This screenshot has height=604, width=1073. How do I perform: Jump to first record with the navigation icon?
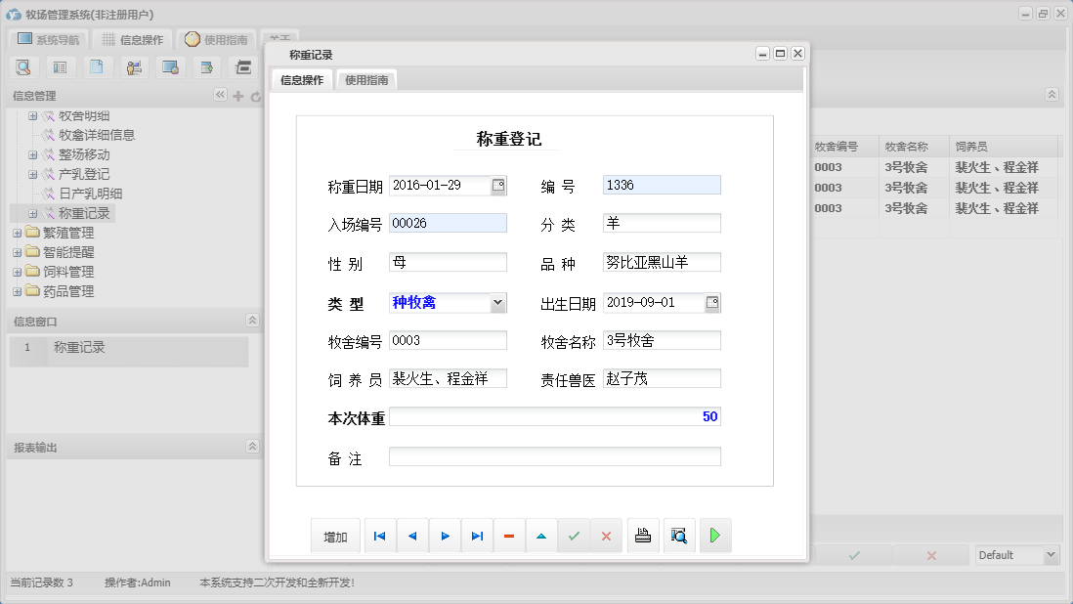click(x=379, y=536)
